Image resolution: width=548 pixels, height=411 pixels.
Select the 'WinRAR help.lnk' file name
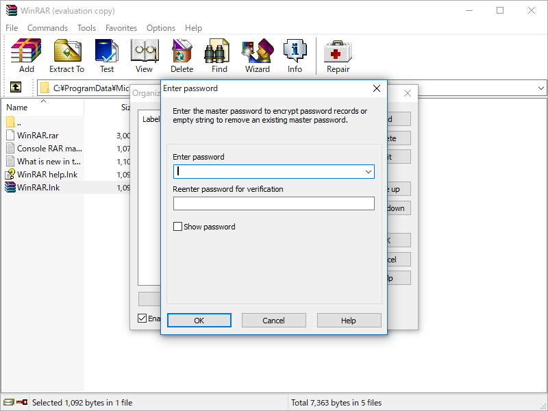coord(47,175)
